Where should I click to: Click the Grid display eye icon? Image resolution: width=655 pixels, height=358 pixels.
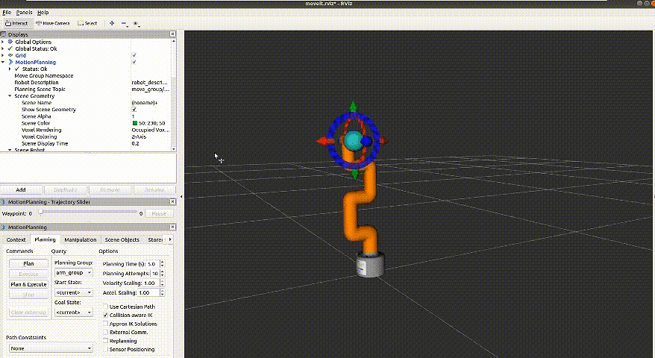tap(10, 55)
